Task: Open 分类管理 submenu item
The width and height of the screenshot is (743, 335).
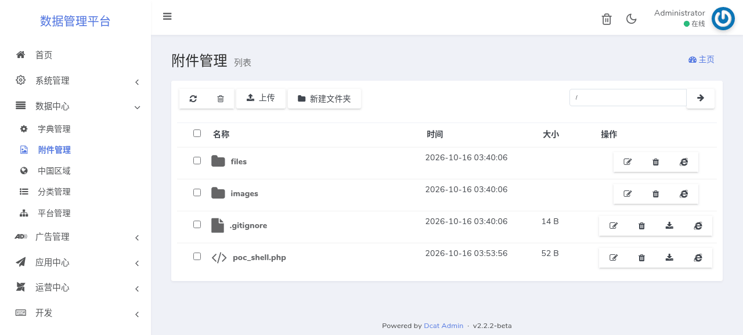Action: [x=75, y=192]
